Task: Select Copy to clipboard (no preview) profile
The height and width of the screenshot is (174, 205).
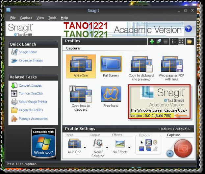Action: 141,68
